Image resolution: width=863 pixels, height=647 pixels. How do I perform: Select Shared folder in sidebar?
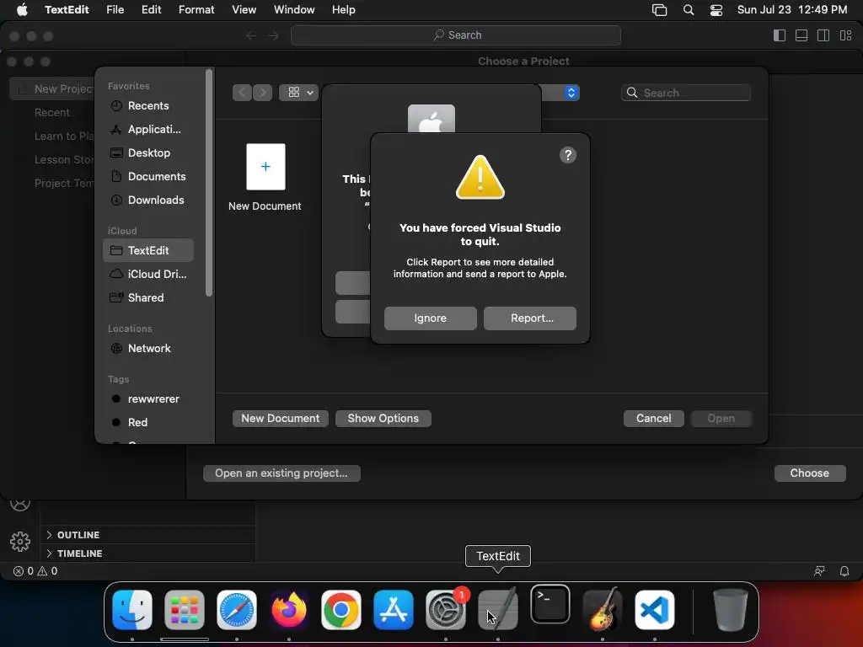click(x=148, y=297)
